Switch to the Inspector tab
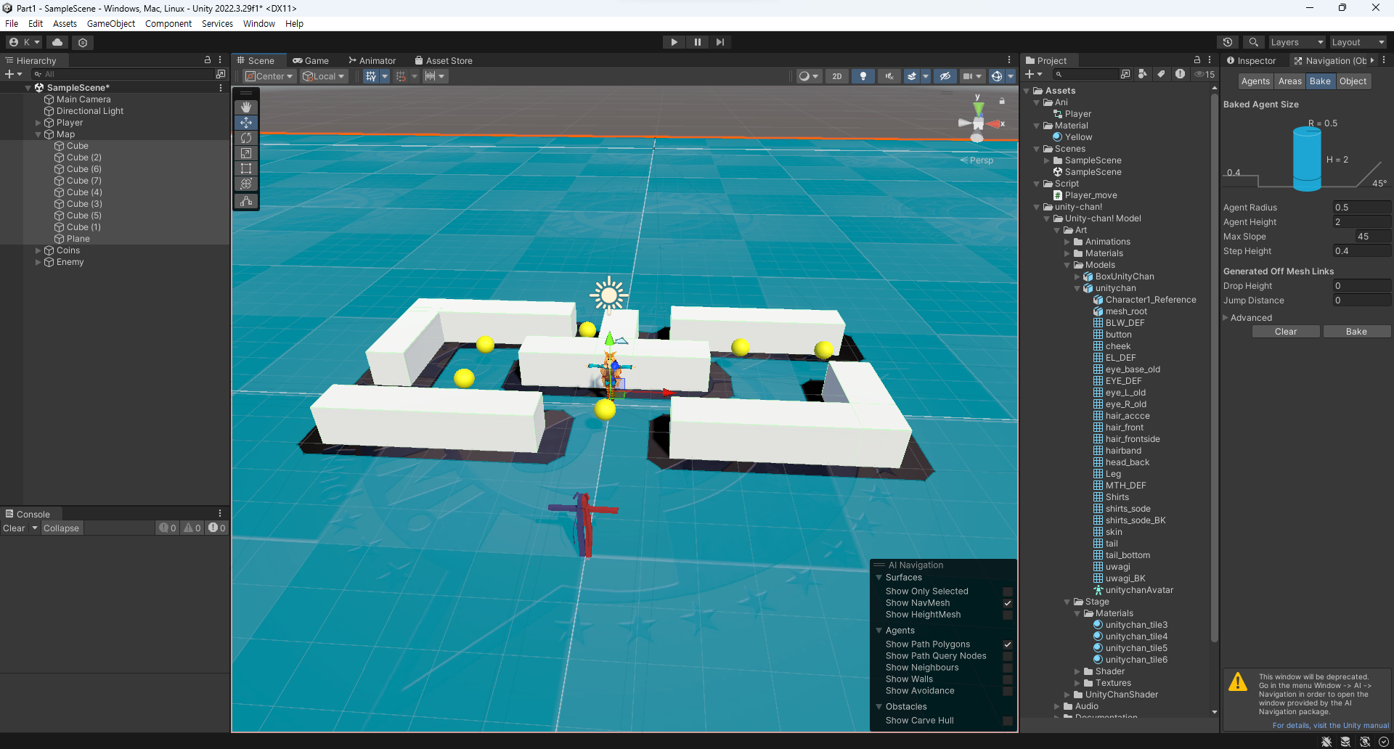Image resolution: width=1394 pixels, height=749 pixels. pyautogui.click(x=1251, y=61)
